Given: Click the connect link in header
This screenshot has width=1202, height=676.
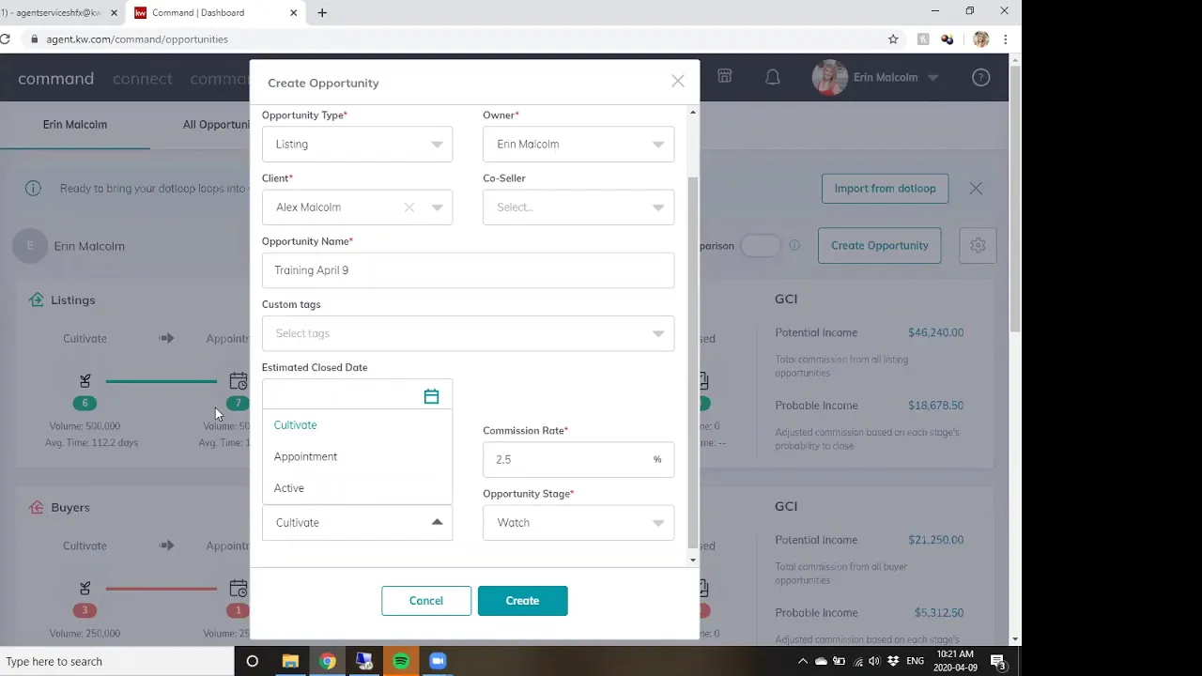Looking at the screenshot, I should (143, 79).
